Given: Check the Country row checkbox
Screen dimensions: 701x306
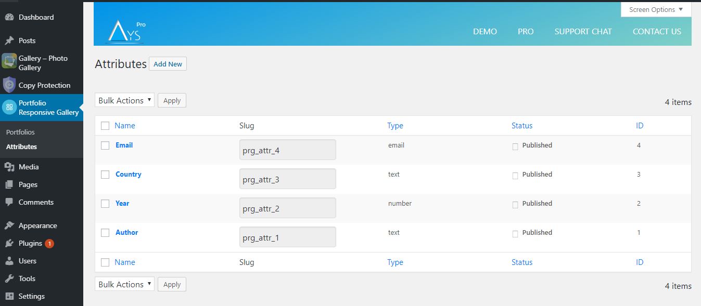Looking at the screenshot, I should click(x=105, y=175).
